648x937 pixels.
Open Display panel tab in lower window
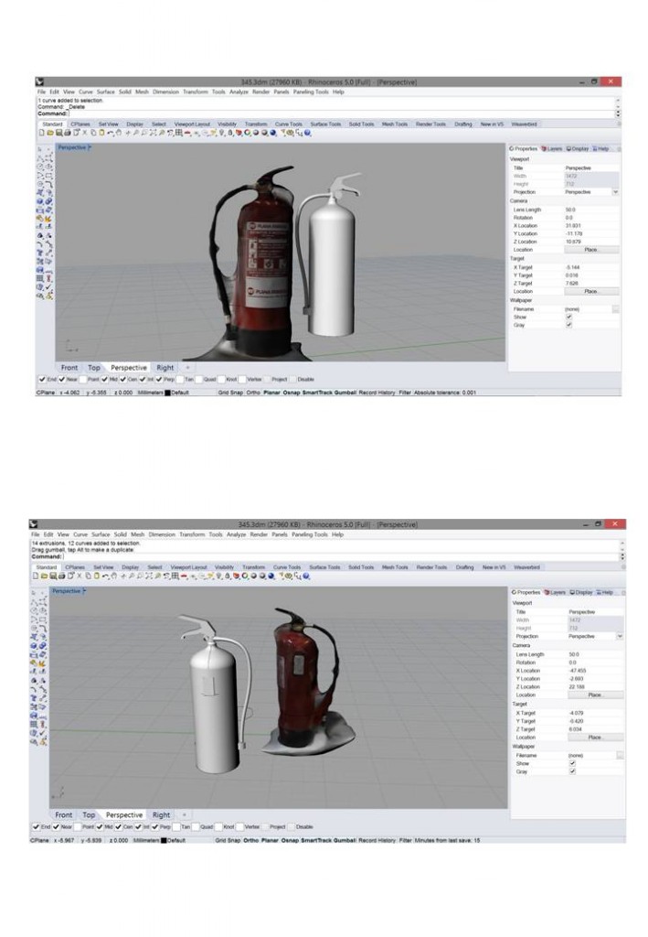coord(580,592)
